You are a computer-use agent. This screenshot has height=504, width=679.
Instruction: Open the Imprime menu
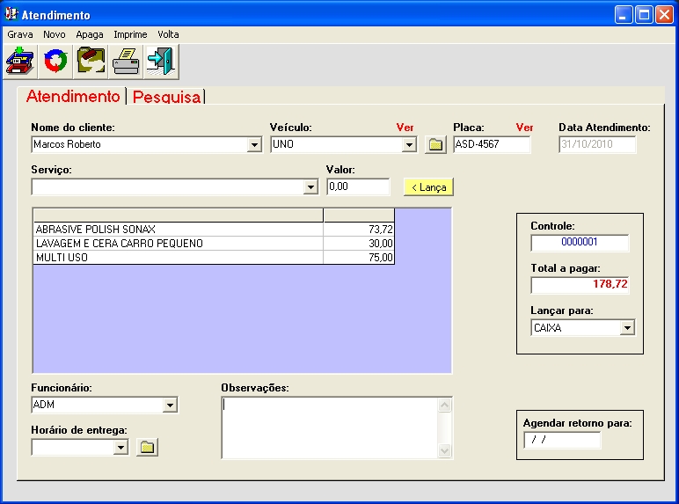[130, 34]
